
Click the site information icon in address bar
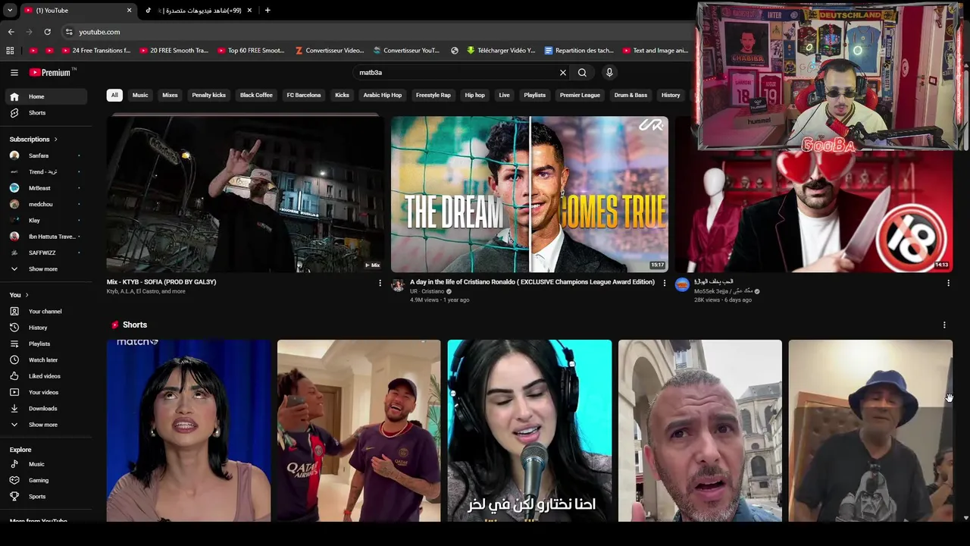click(69, 32)
